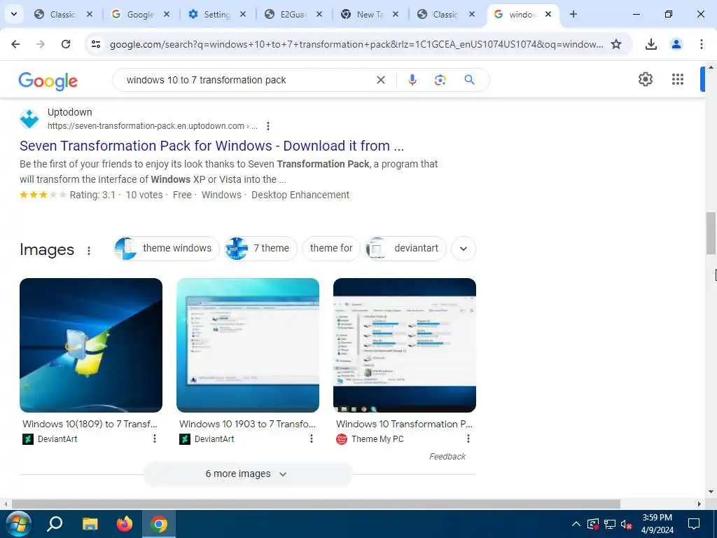Close the Settings tab
The height and width of the screenshot is (538, 717).
point(243,14)
